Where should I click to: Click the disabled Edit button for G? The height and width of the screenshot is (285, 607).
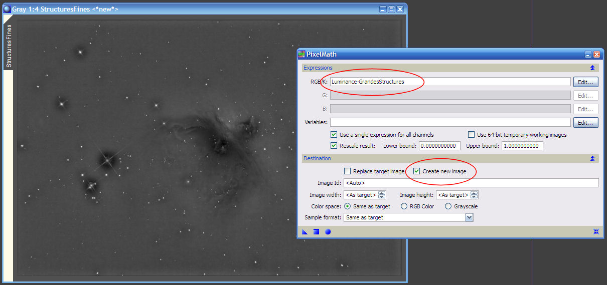[x=585, y=95]
